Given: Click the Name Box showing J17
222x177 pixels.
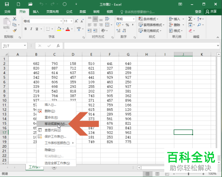Looking at the screenshot, I should tap(14, 46).
